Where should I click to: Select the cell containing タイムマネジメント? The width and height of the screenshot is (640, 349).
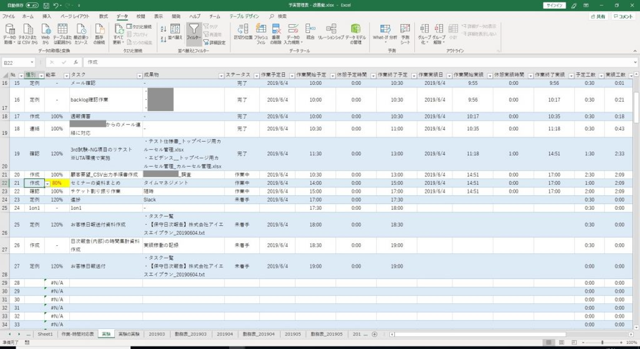click(x=183, y=183)
